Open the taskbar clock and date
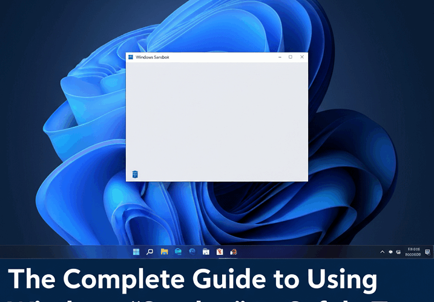 coord(413,252)
